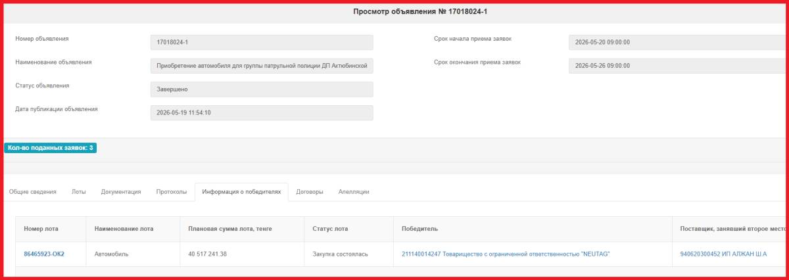Click the Плановая сумма лота column header
This screenshot has height=280, width=789.
click(229, 229)
